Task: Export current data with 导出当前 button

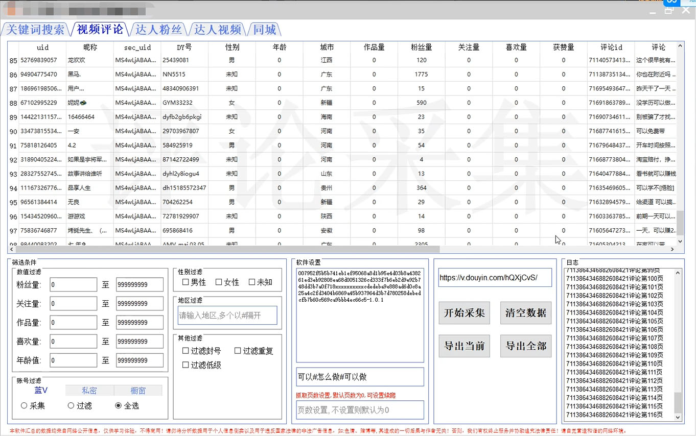Action: [464, 346]
